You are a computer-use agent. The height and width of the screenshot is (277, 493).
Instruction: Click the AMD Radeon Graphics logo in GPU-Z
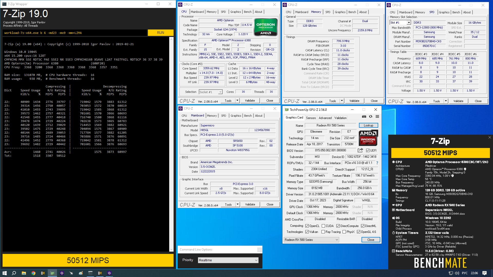[x=368, y=137]
